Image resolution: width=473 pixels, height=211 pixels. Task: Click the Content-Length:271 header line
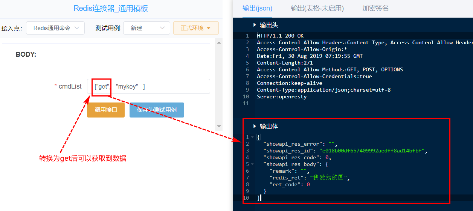point(285,63)
